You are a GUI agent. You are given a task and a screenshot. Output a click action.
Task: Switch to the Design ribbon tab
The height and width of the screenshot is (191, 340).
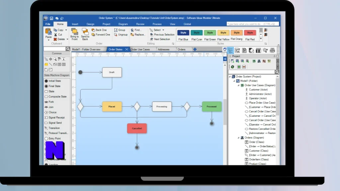click(90, 24)
